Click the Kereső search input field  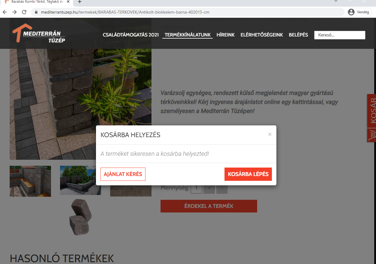[340, 35]
